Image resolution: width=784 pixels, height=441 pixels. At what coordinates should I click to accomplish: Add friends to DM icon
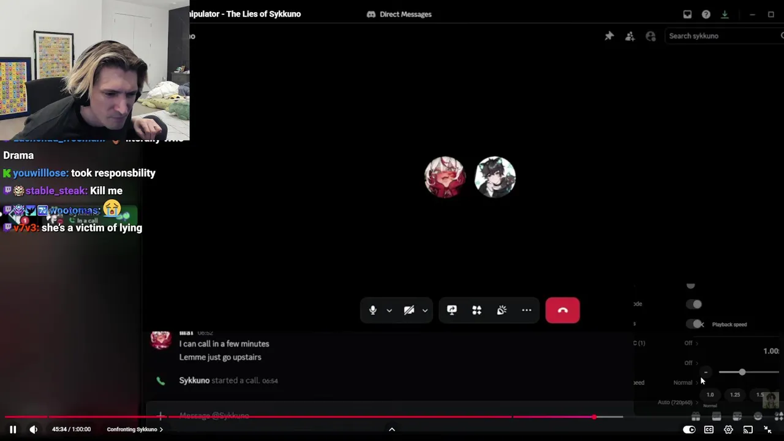click(x=630, y=36)
